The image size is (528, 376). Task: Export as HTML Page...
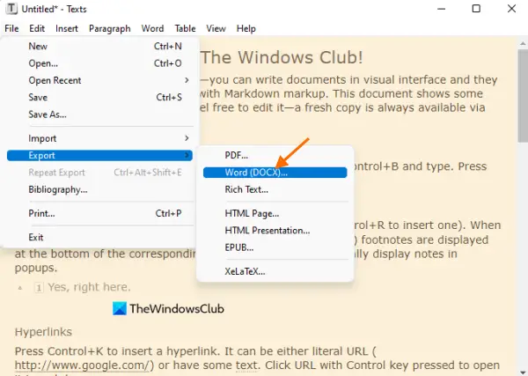pos(275,214)
